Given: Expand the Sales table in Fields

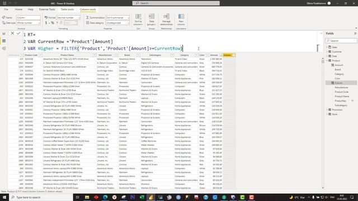Looking at the screenshot, I should click(x=327, y=47).
